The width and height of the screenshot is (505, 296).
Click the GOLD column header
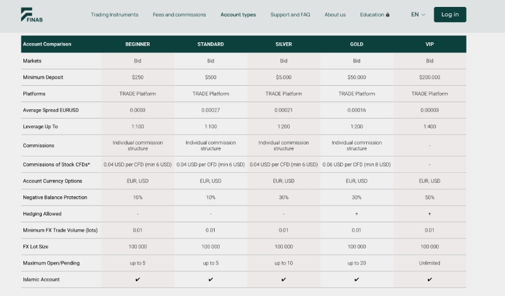click(x=357, y=44)
